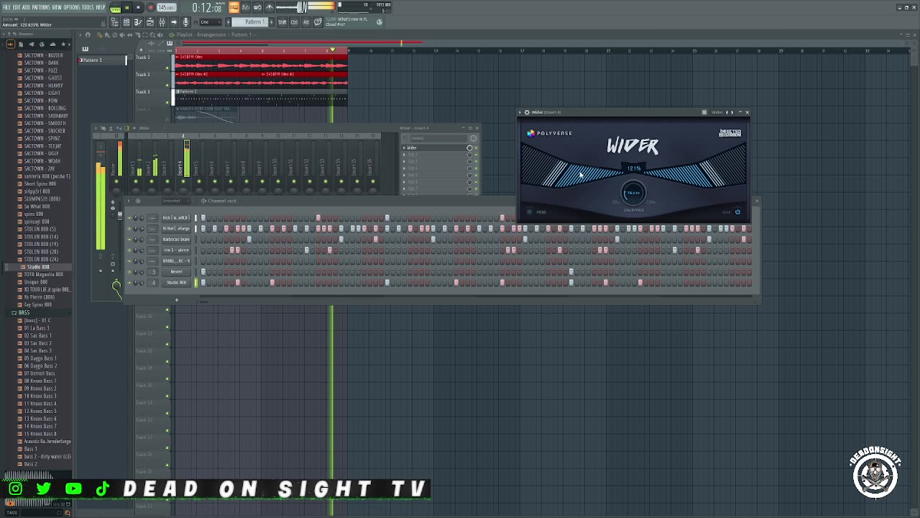Add a new channel with plus button
920x518 pixels.
pos(176,299)
